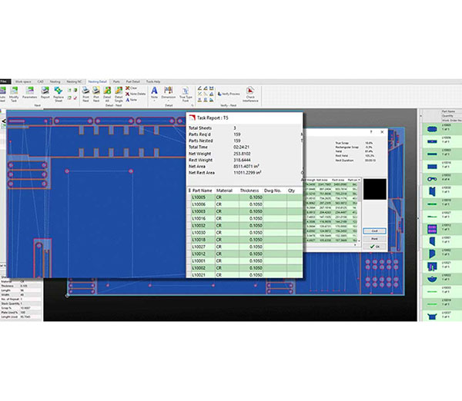462x401 pixels.
Task: Click the small Note command below Note Delete
Action: (x=132, y=100)
